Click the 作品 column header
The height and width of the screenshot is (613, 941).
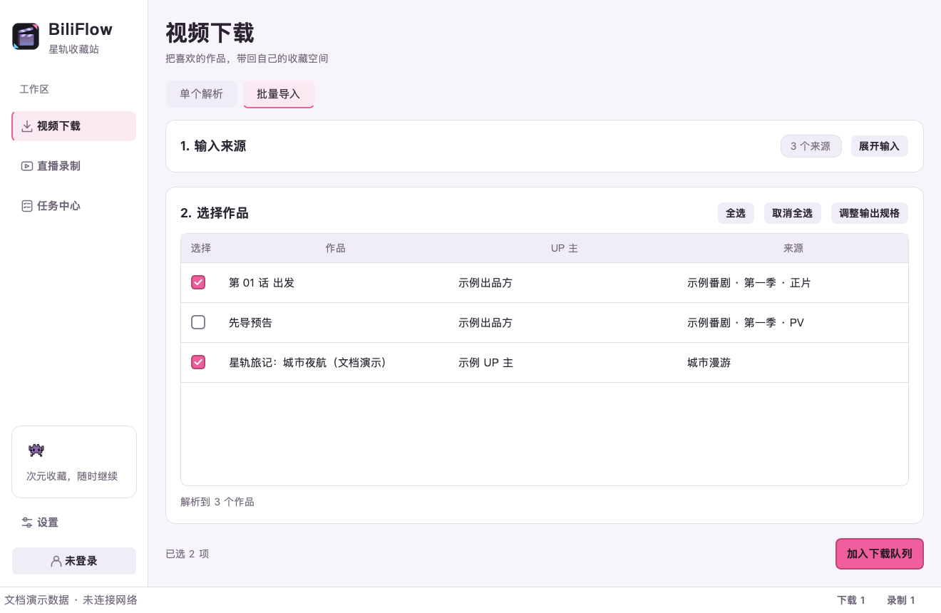tap(336, 248)
